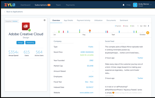The image size is (155, 98).
Task: Click the 01/04/17 indexed date value
Action: tap(90, 87)
